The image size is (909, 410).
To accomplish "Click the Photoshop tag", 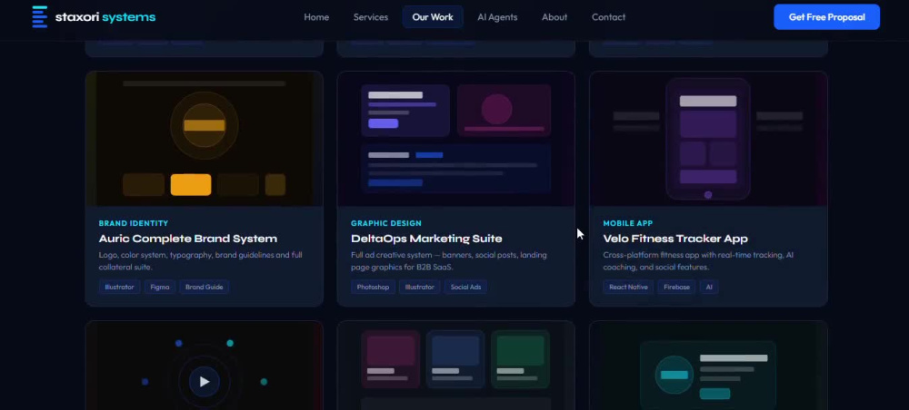I will pos(373,287).
